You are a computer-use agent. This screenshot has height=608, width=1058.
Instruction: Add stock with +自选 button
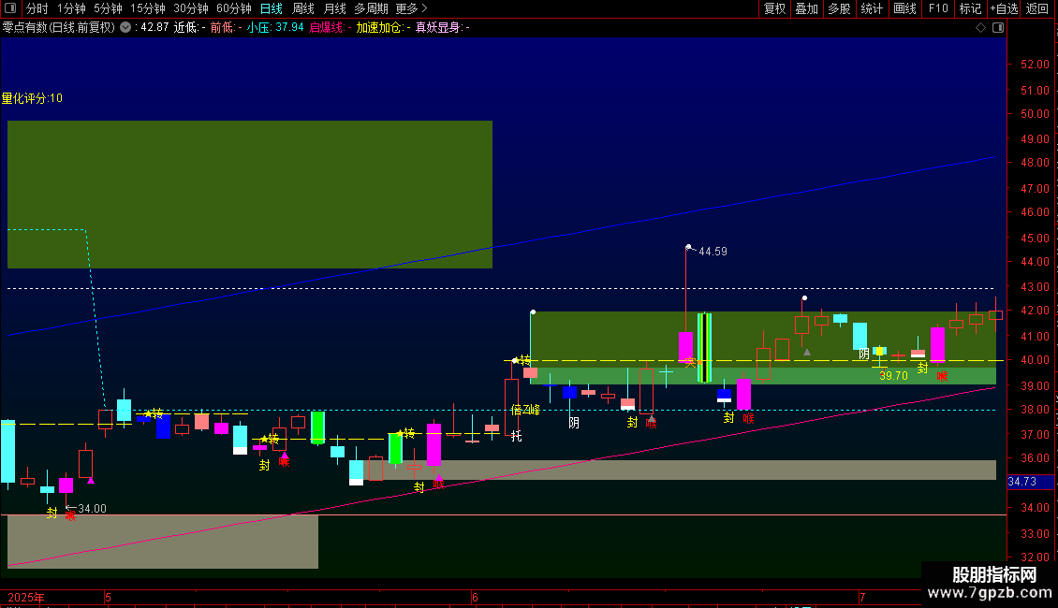click(x=1004, y=8)
